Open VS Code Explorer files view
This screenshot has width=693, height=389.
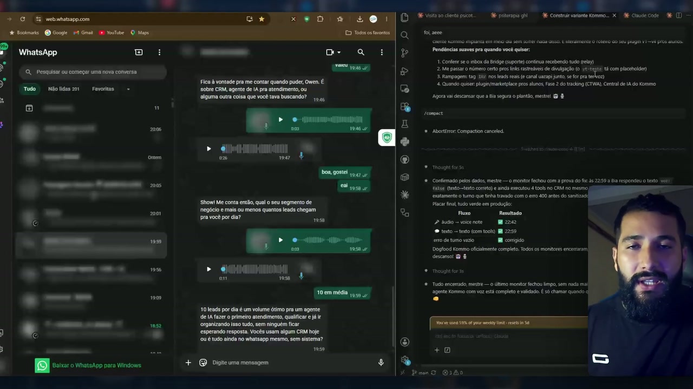(x=404, y=18)
